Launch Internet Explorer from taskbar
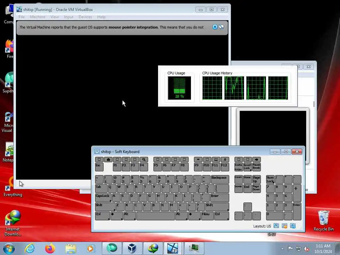The height and width of the screenshot is (255, 340). (30, 248)
